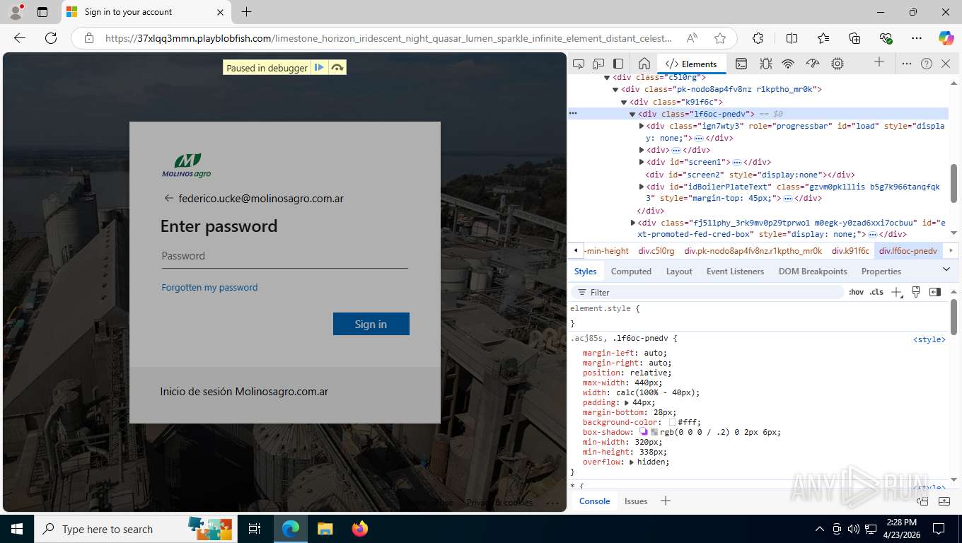The width and height of the screenshot is (962, 543).
Task: Open the Issues drawer tab
Action: coord(636,501)
